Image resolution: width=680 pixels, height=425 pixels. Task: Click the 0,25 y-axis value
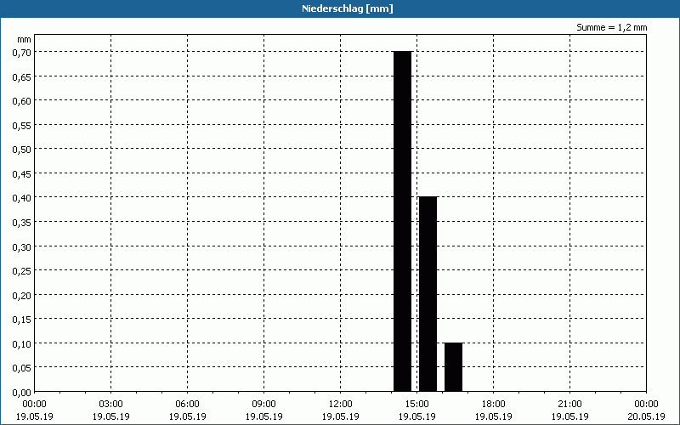[22, 270]
